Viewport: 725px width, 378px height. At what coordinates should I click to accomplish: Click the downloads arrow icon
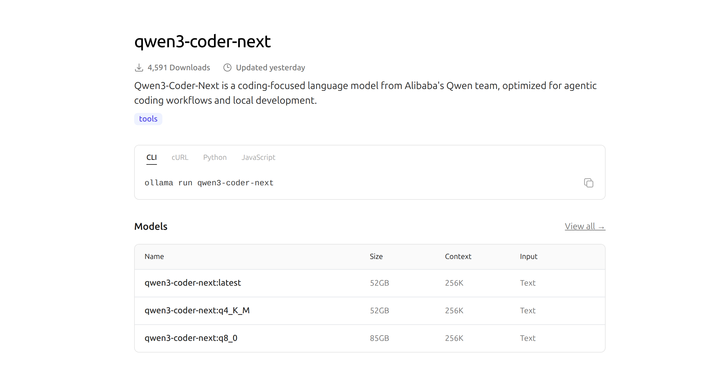point(139,67)
